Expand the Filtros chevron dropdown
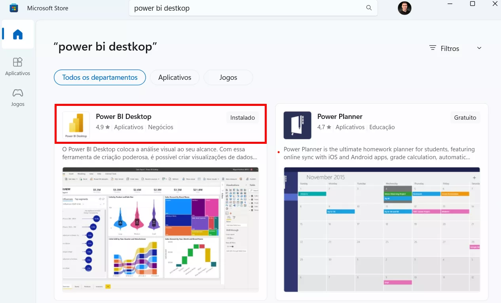Image resolution: width=501 pixels, height=303 pixels. click(479, 48)
